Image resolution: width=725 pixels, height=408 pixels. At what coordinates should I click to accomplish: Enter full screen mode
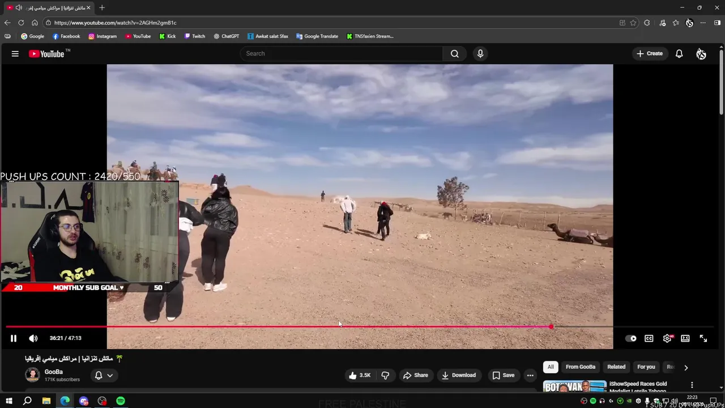tap(703, 338)
